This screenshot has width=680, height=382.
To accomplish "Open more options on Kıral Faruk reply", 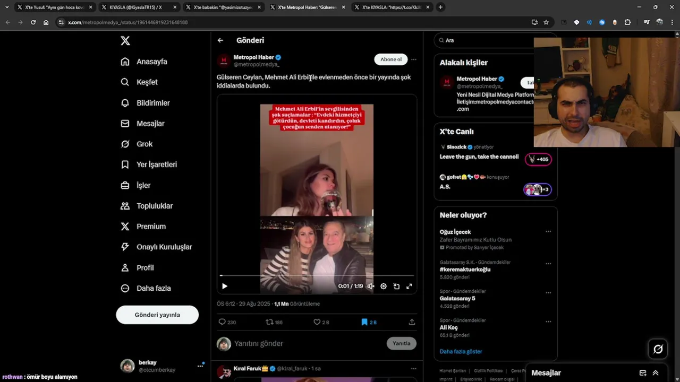I will tap(414, 368).
